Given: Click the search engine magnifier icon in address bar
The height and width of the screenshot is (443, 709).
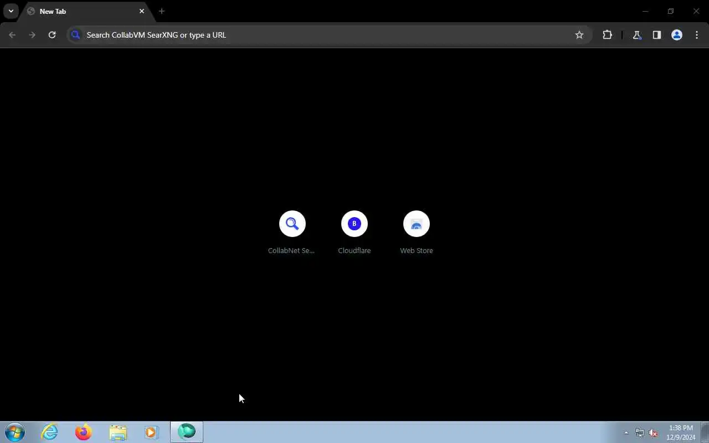Looking at the screenshot, I should click(x=76, y=35).
